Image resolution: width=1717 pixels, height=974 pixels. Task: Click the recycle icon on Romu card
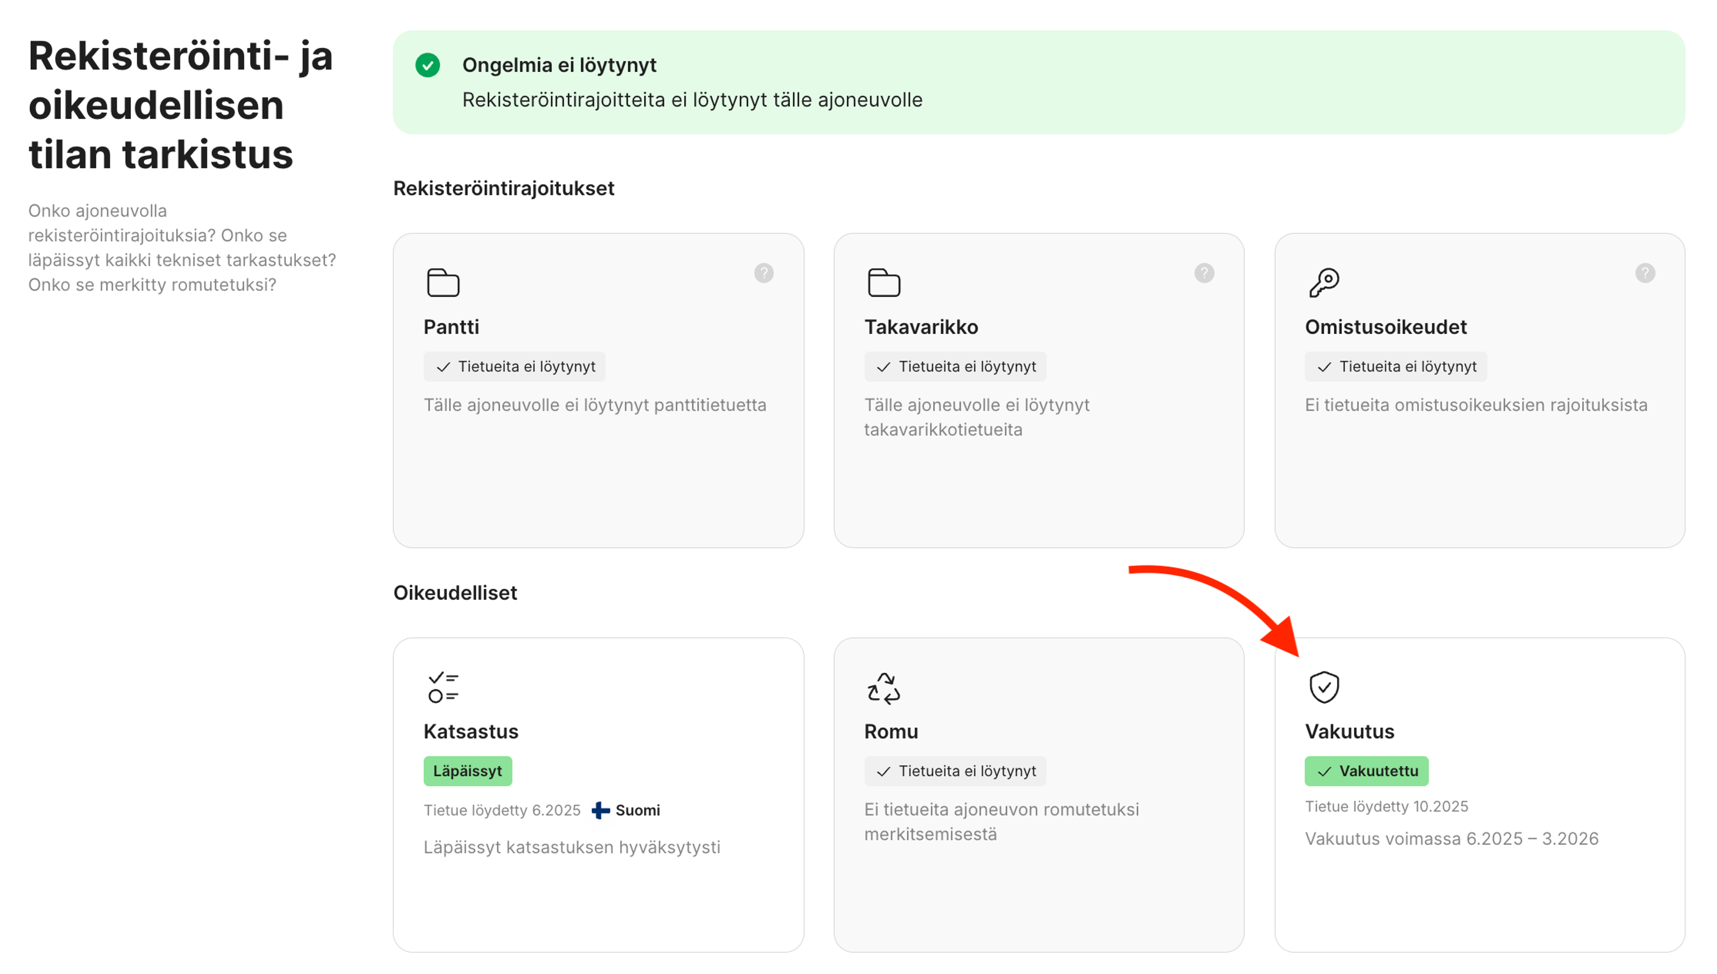[883, 687]
